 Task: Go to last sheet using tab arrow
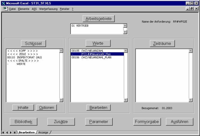pos(15,132)
